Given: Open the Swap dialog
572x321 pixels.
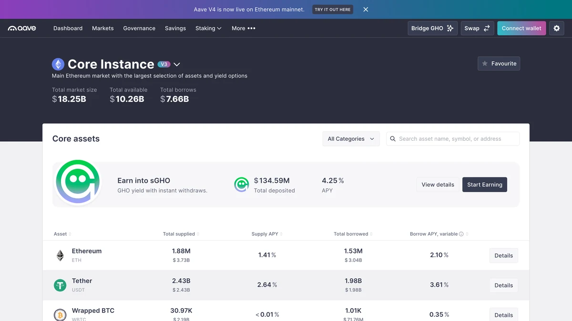Looking at the screenshot, I should pos(477,29).
